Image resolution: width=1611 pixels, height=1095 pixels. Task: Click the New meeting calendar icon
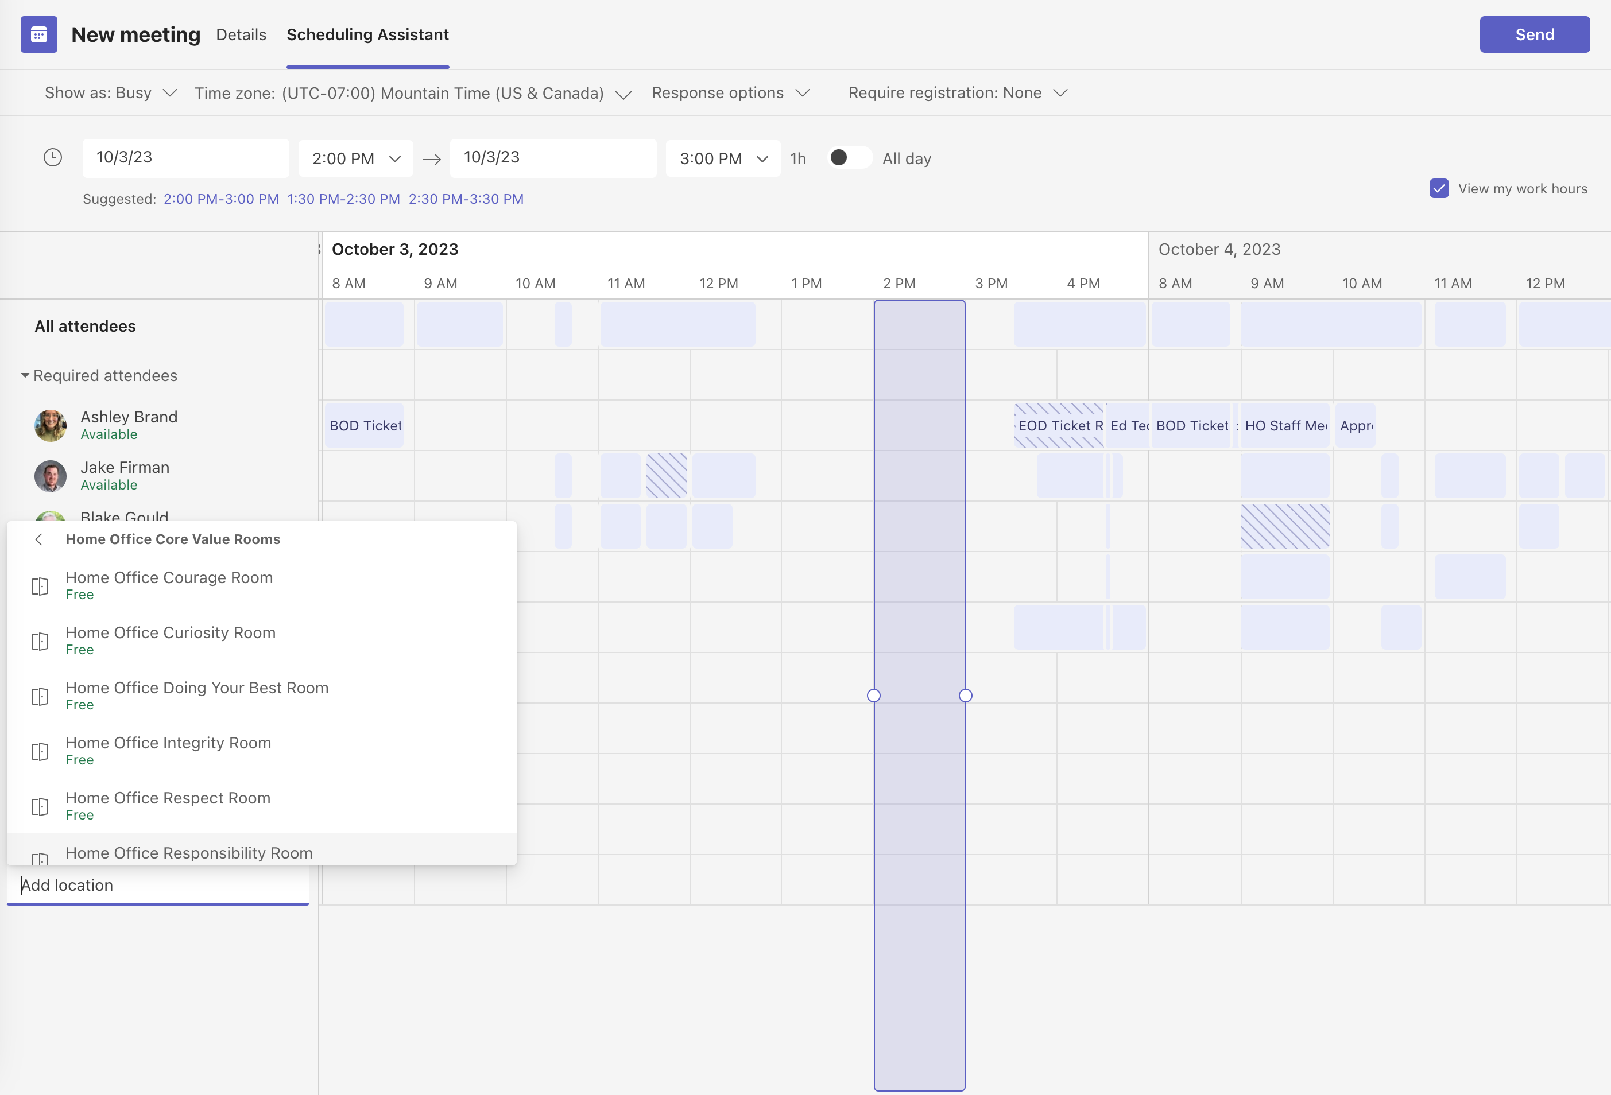pyautogui.click(x=39, y=34)
